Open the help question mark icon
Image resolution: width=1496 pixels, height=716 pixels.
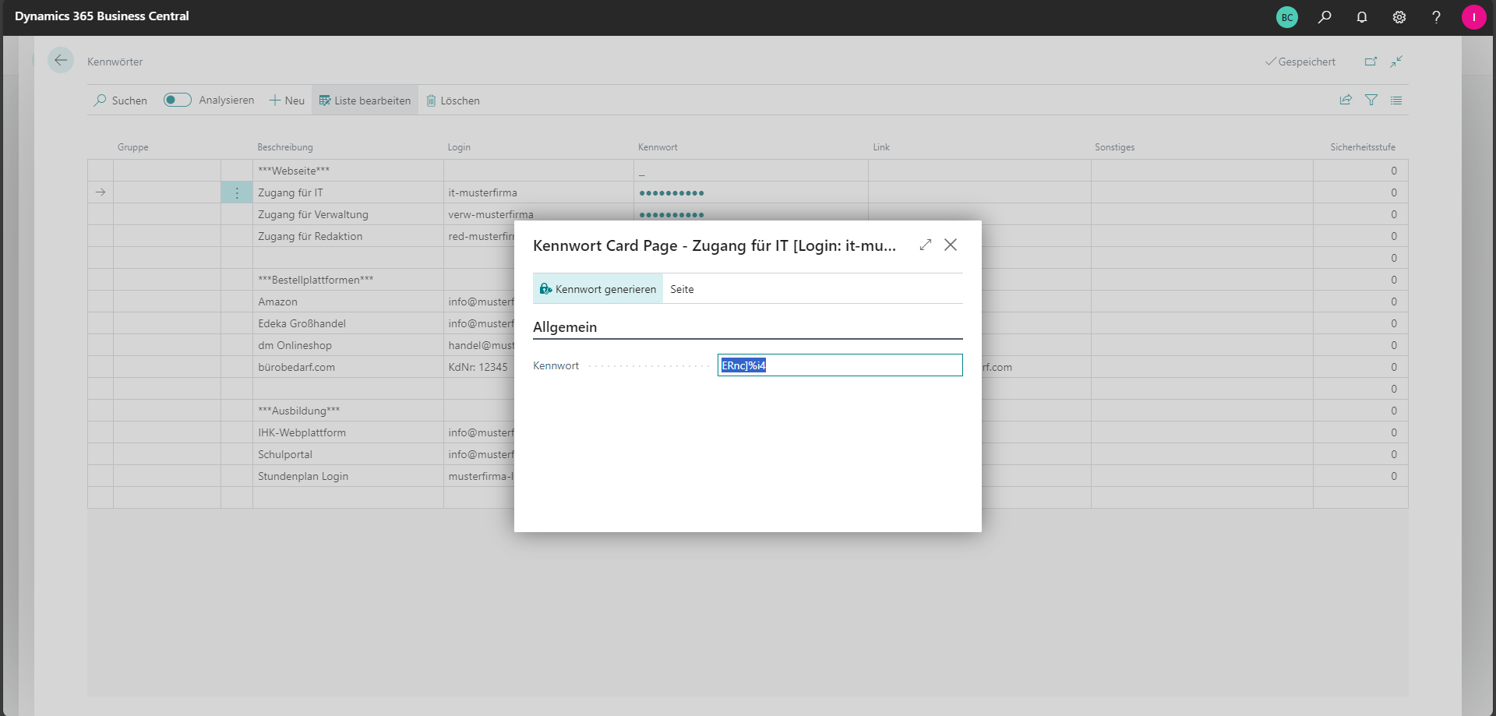click(1436, 17)
